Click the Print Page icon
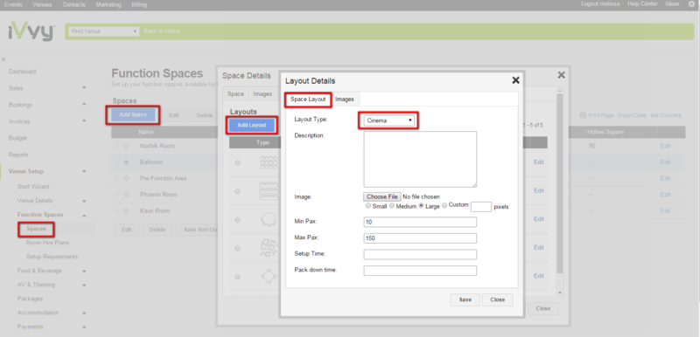 tap(583, 115)
